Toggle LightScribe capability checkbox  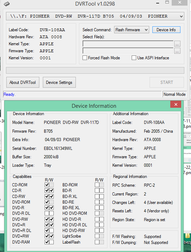click(x=97, y=236)
